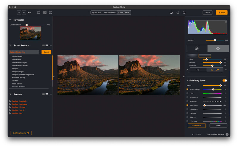Enable the Exposure checkbox
Image resolution: width=238 pixels, height=147 pixels.
187,97
